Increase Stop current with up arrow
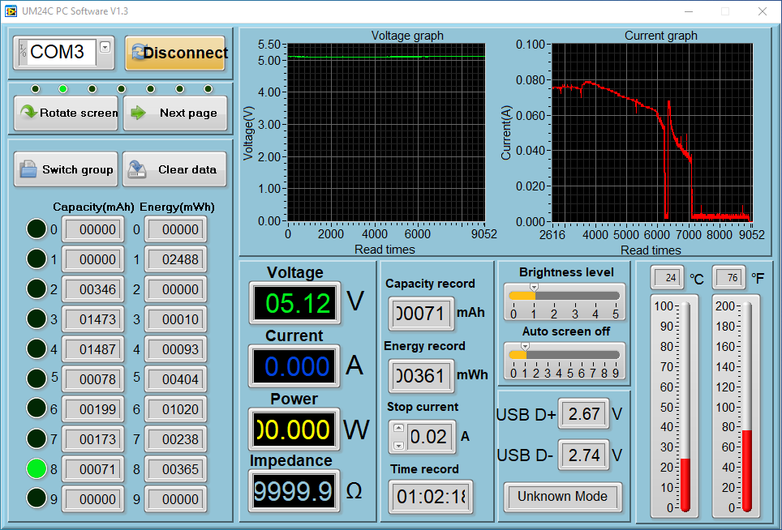Image resolution: width=782 pixels, height=530 pixels. point(398,428)
